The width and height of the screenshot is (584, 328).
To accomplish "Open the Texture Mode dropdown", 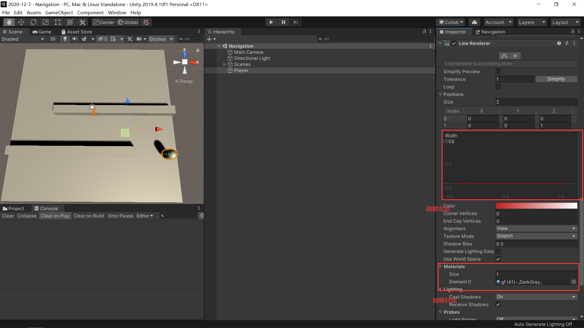I will click(x=536, y=236).
